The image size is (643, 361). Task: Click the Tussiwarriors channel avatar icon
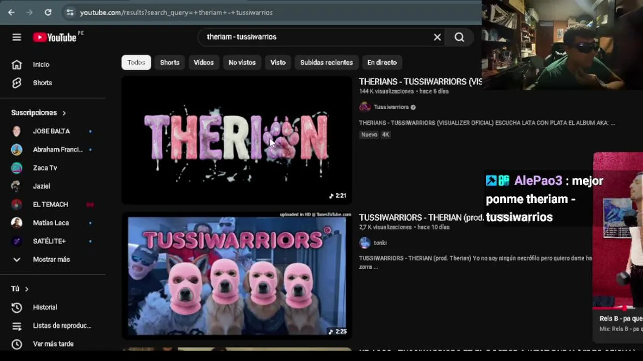click(365, 107)
